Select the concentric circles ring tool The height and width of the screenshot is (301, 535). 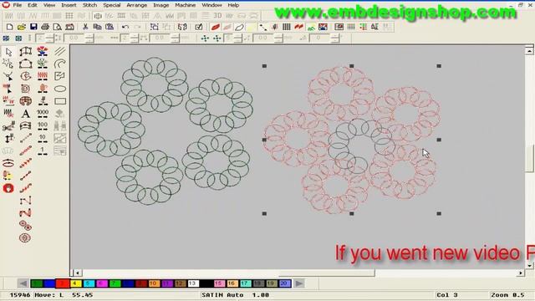click(25, 237)
